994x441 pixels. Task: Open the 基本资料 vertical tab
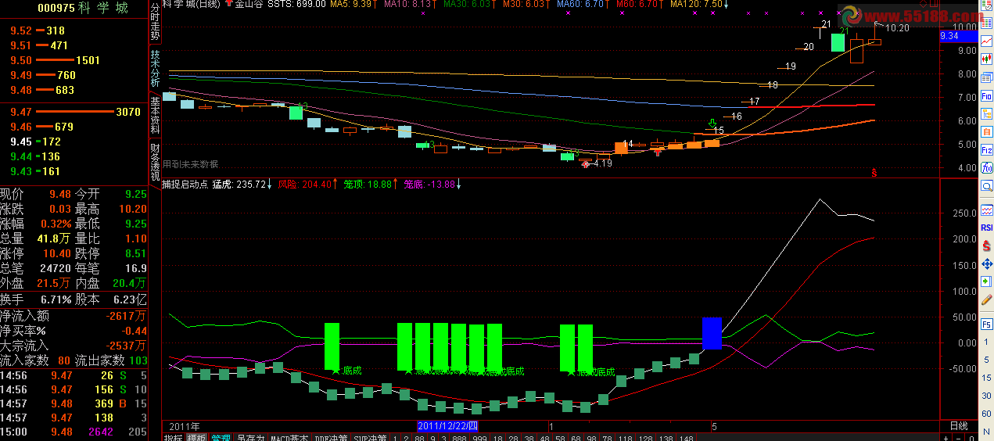click(x=156, y=117)
